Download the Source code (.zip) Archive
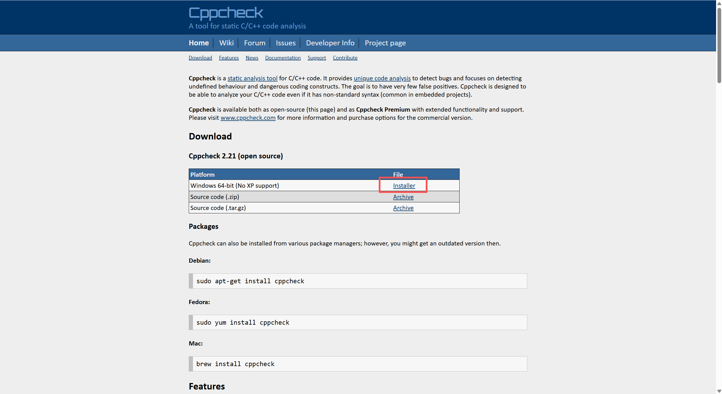The height and width of the screenshot is (394, 722). click(403, 197)
